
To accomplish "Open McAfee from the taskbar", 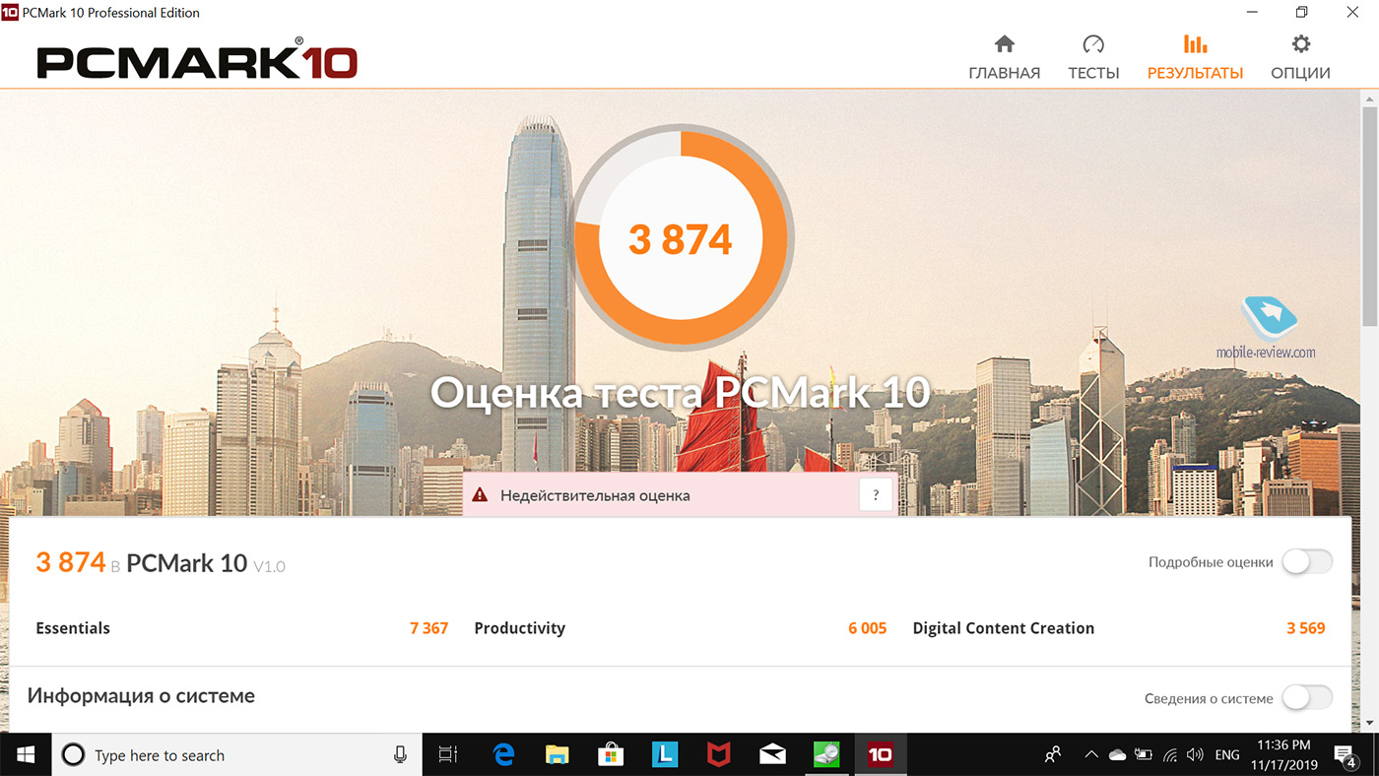I will (719, 755).
